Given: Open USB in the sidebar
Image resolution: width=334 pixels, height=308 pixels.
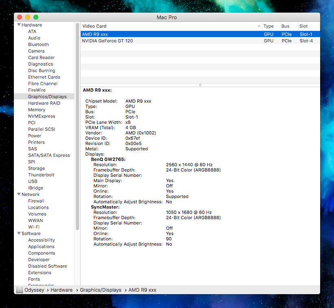Looking at the screenshot, I should (33, 181).
